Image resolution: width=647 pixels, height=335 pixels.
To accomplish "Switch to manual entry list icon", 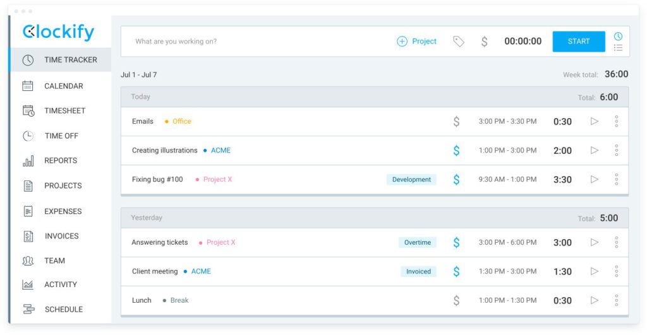I will (618, 47).
